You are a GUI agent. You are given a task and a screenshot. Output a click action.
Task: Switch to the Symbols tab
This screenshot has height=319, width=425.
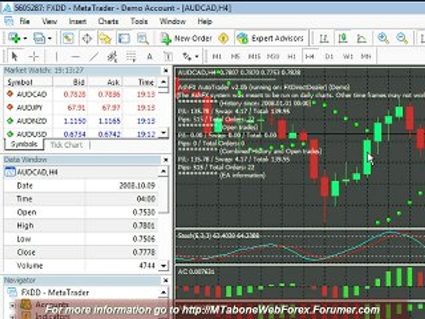[x=24, y=144]
